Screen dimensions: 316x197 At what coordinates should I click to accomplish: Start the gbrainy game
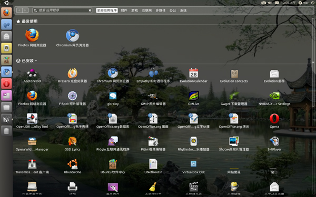click(x=113, y=99)
